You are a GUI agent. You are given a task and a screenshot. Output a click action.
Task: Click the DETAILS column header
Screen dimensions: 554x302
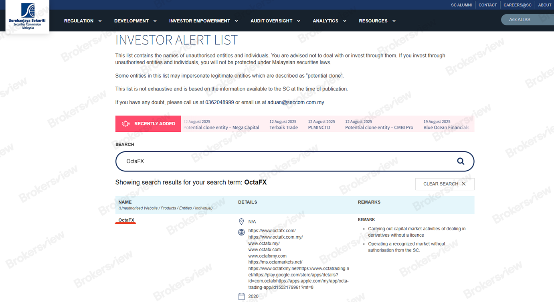[x=247, y=202]
